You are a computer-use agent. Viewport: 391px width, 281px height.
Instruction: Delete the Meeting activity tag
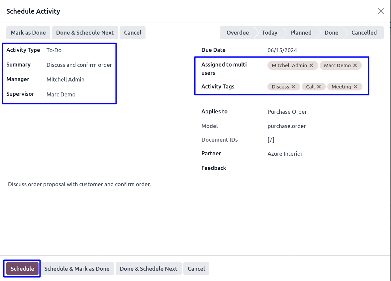coord(355,87)
